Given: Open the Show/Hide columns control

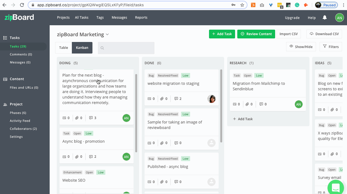Looking at the screenshot, I should (301, 47).
